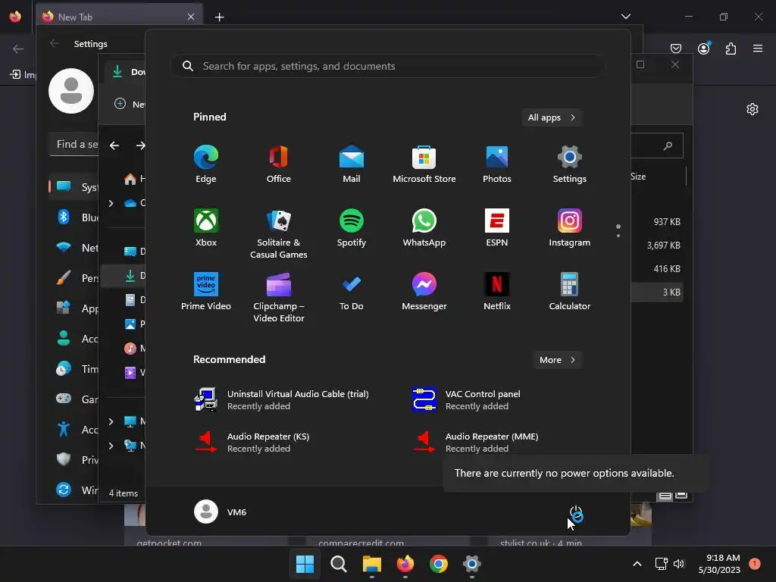This screenshot has height=582, width=776.
Task: Click Find a setting search field
Action: tap(74, 145)
